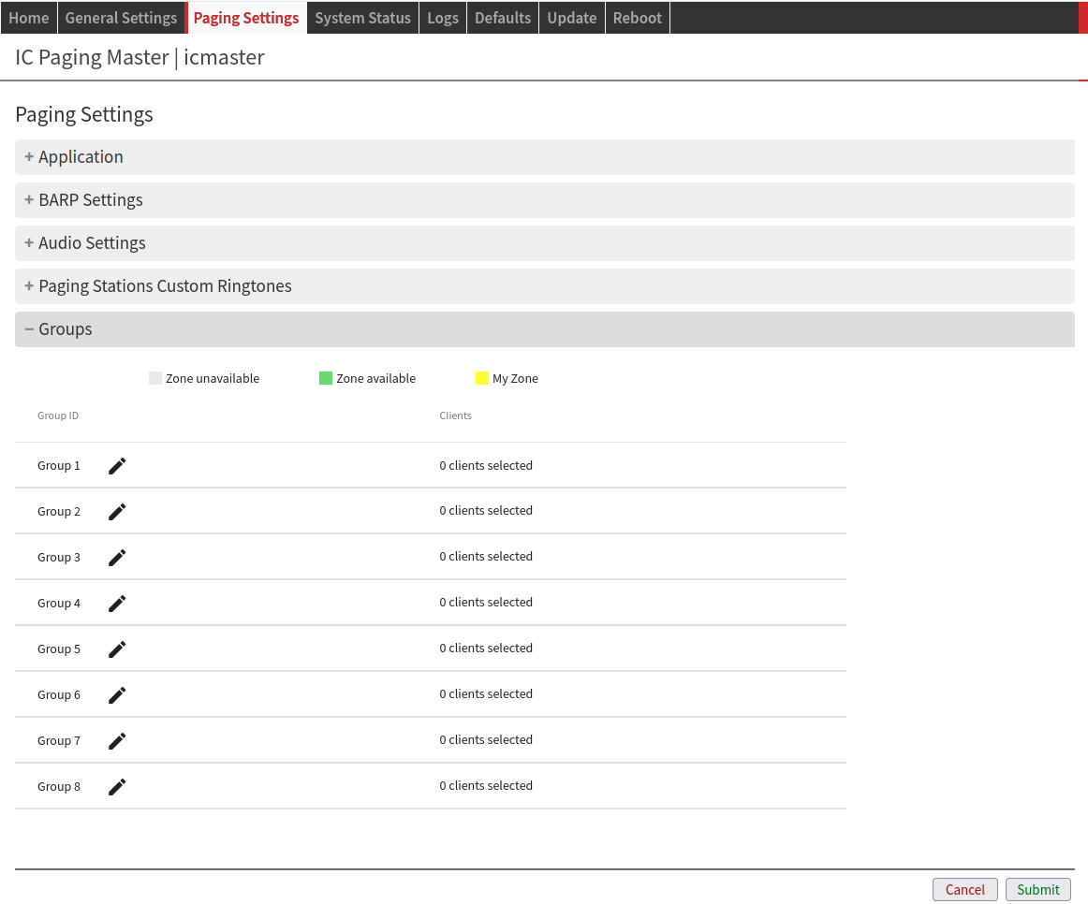Collapse the Groups section

65,329
